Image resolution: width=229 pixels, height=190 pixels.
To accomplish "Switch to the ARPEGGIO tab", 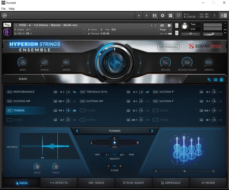I will (171, 183).
